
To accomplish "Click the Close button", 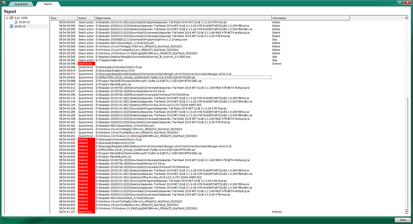I will [403, 220].
